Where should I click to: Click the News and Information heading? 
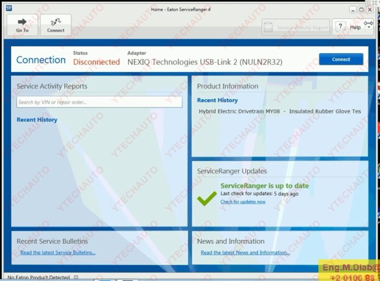tap(231, 241)
